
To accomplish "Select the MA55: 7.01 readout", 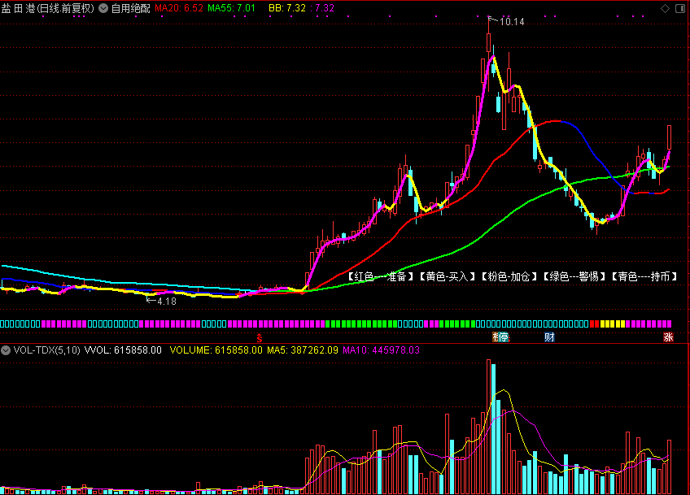I will tap(231, 8).
